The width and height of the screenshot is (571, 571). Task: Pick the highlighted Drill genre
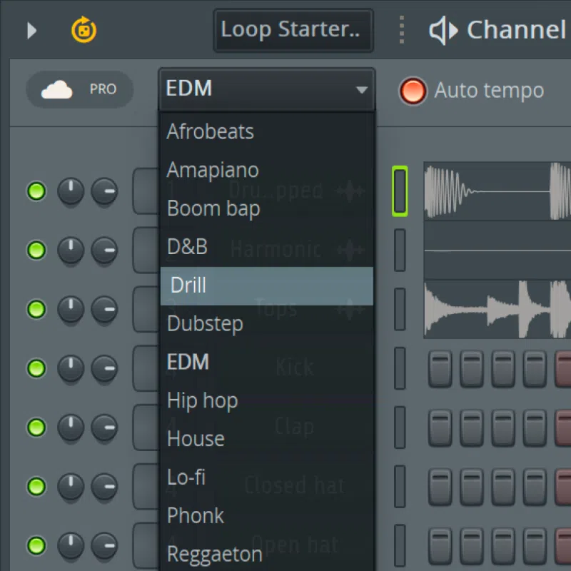point(266,285)
